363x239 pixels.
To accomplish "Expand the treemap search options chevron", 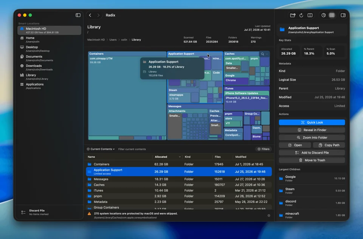I will point(267,54).
